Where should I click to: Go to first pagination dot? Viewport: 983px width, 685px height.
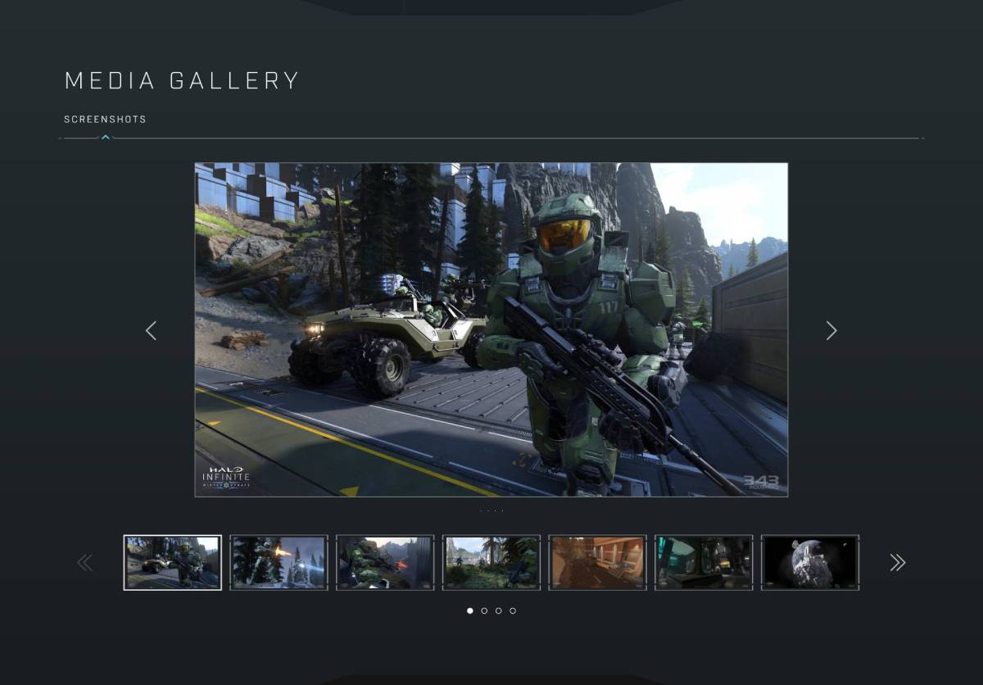tap(469, 610)
